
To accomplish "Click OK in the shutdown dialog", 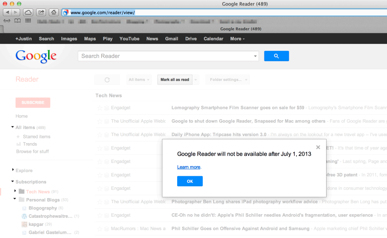I will 190,181.
